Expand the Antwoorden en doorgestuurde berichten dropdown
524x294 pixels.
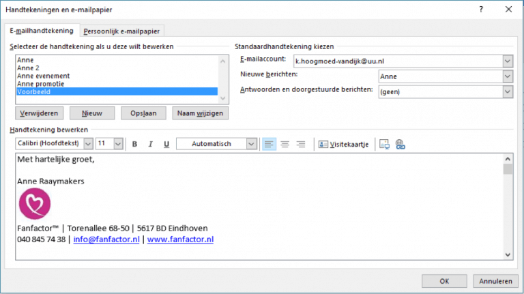[x=508, y=91]
